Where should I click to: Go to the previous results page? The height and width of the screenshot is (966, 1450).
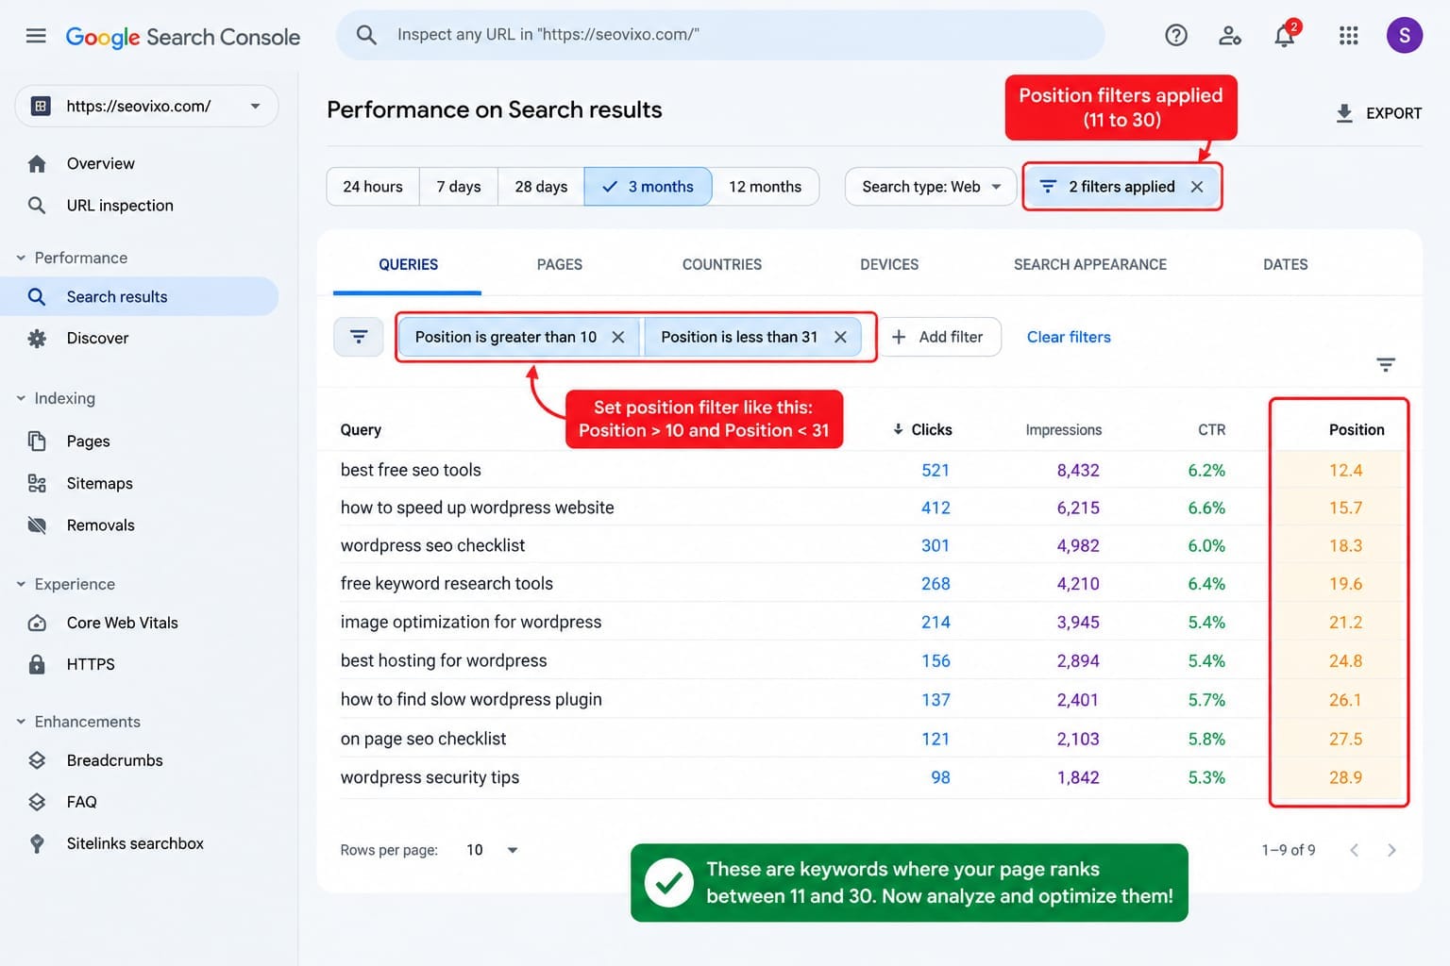point(1355,850)
